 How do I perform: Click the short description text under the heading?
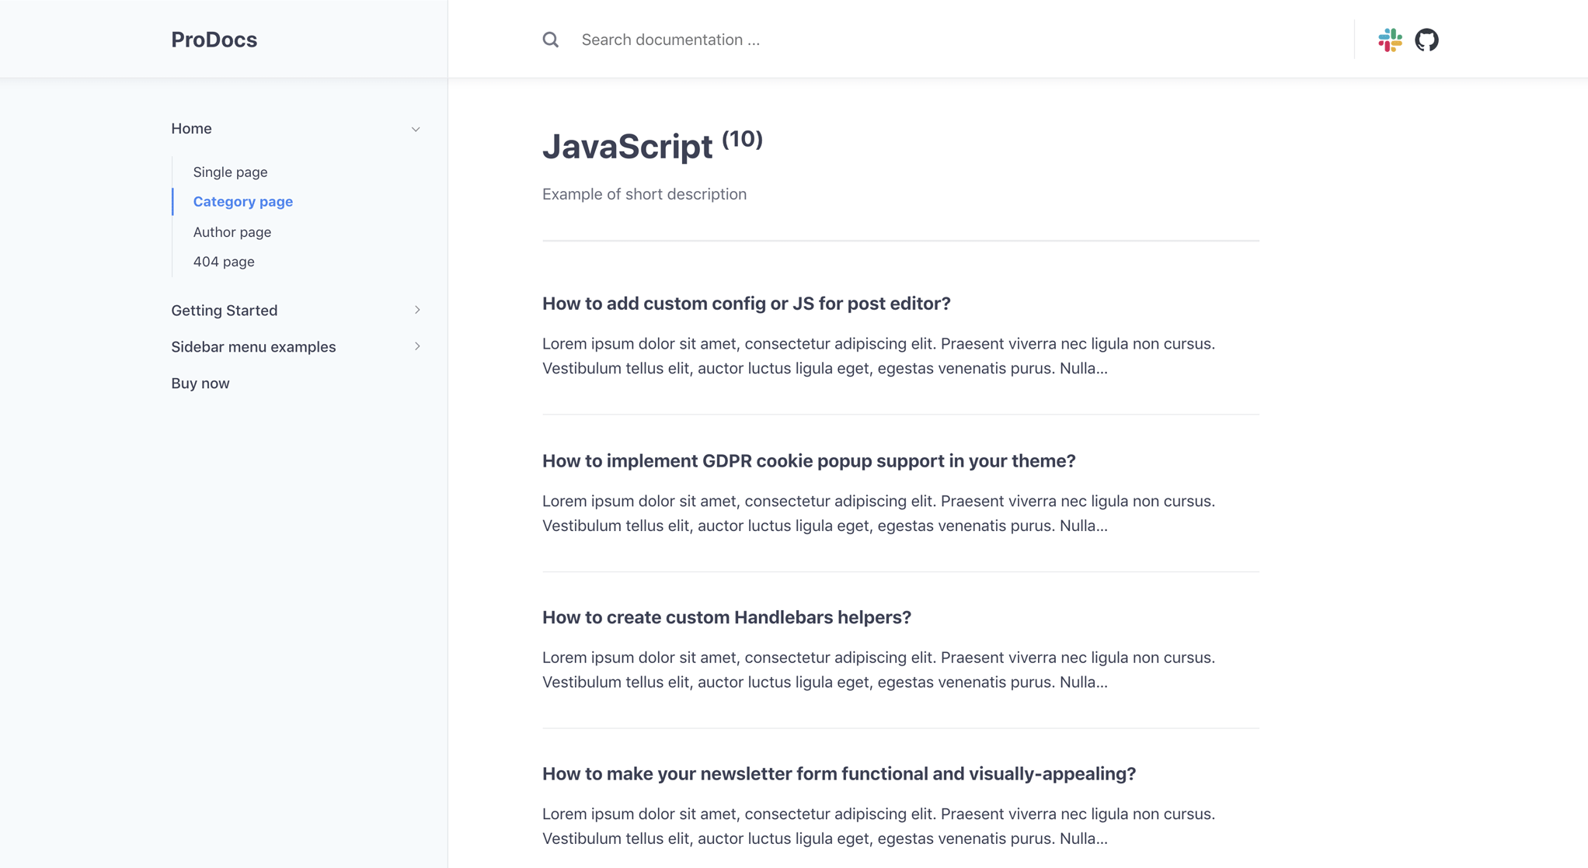tap(644, 193)
